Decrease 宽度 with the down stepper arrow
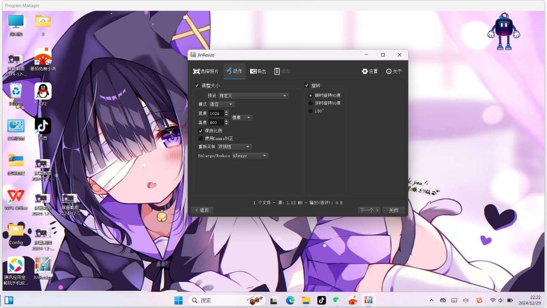 point(226,115)
